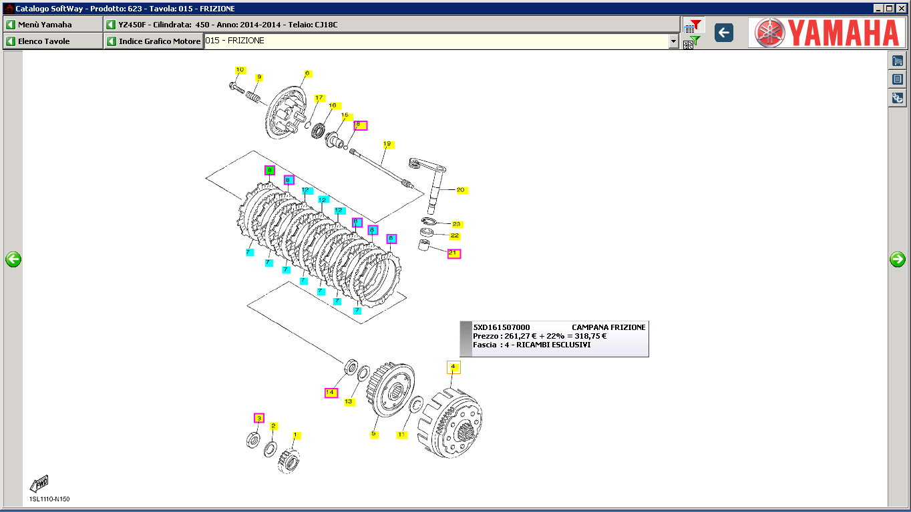Select part label 13 on the washer

point(349,402)
